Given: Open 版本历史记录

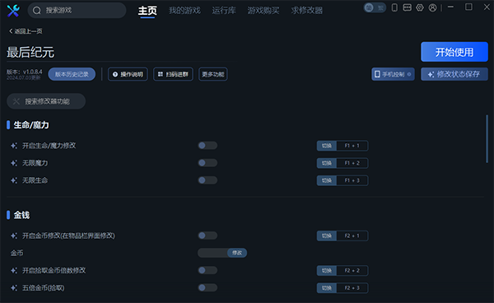Looking at the screenshot, I should (72, 74).
